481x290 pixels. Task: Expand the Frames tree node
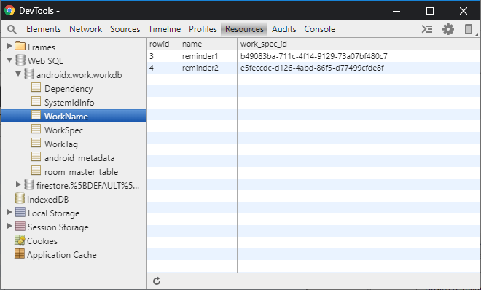point(9,46)
